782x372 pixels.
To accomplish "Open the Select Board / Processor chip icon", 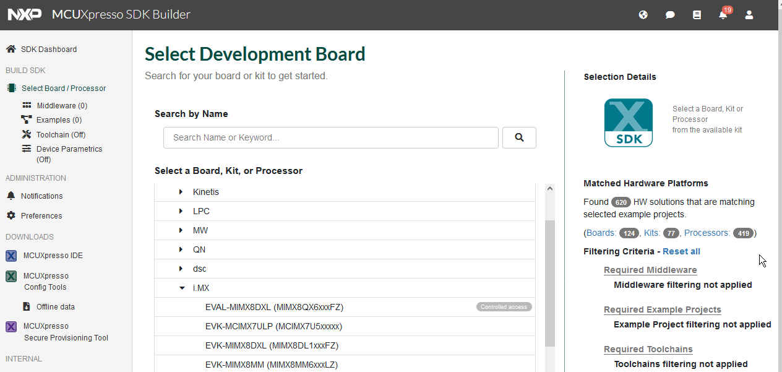I will click(11, 88).
